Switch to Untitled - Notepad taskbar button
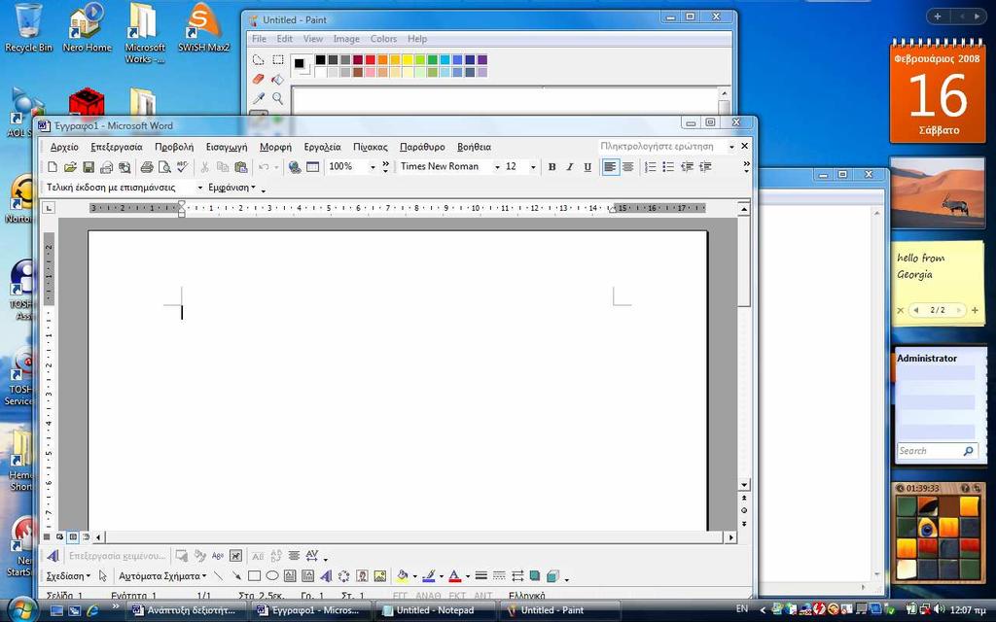996x622 pixels. click(435, 610)
